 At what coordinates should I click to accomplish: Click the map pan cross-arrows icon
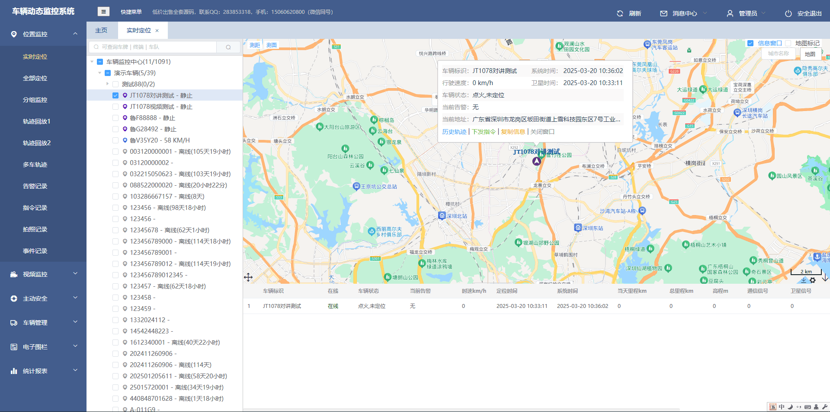(248, 277)
